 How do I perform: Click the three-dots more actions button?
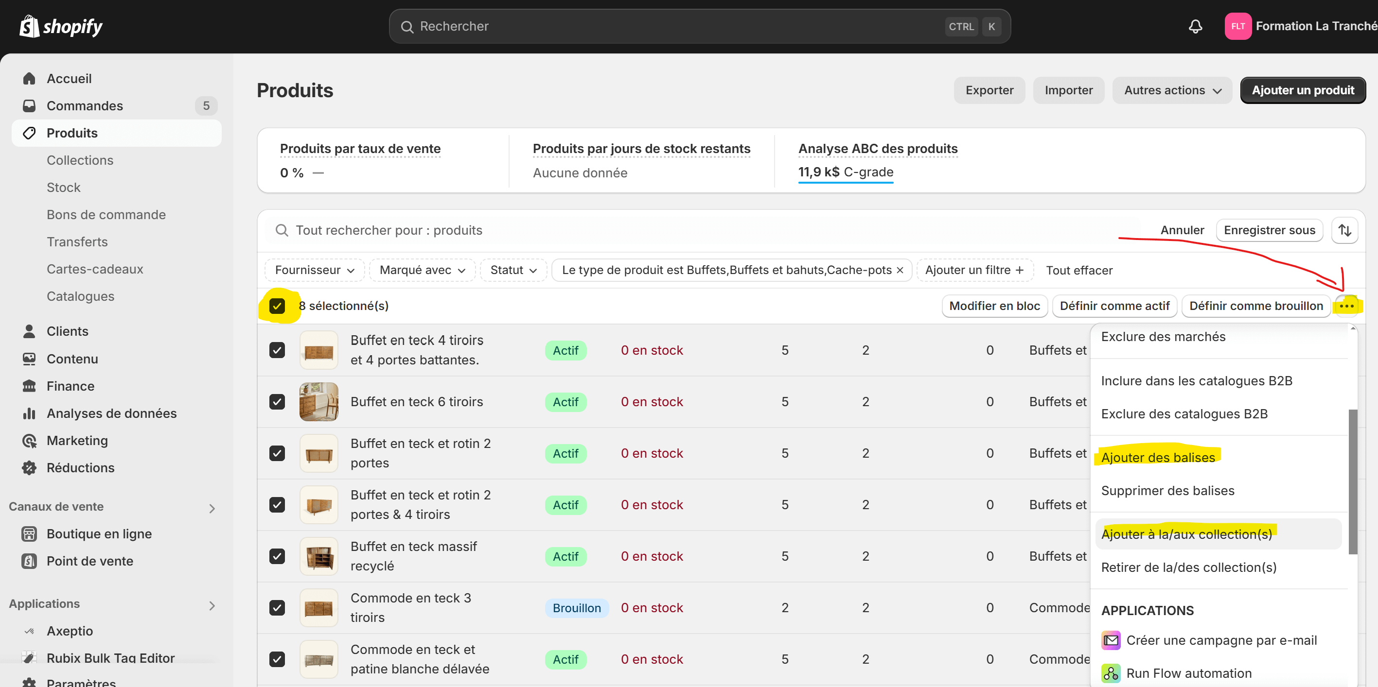(1346, 306)
